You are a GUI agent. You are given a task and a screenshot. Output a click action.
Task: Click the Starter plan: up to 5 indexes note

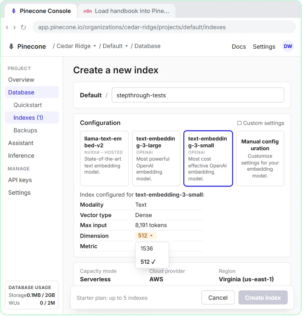point(112,298)
